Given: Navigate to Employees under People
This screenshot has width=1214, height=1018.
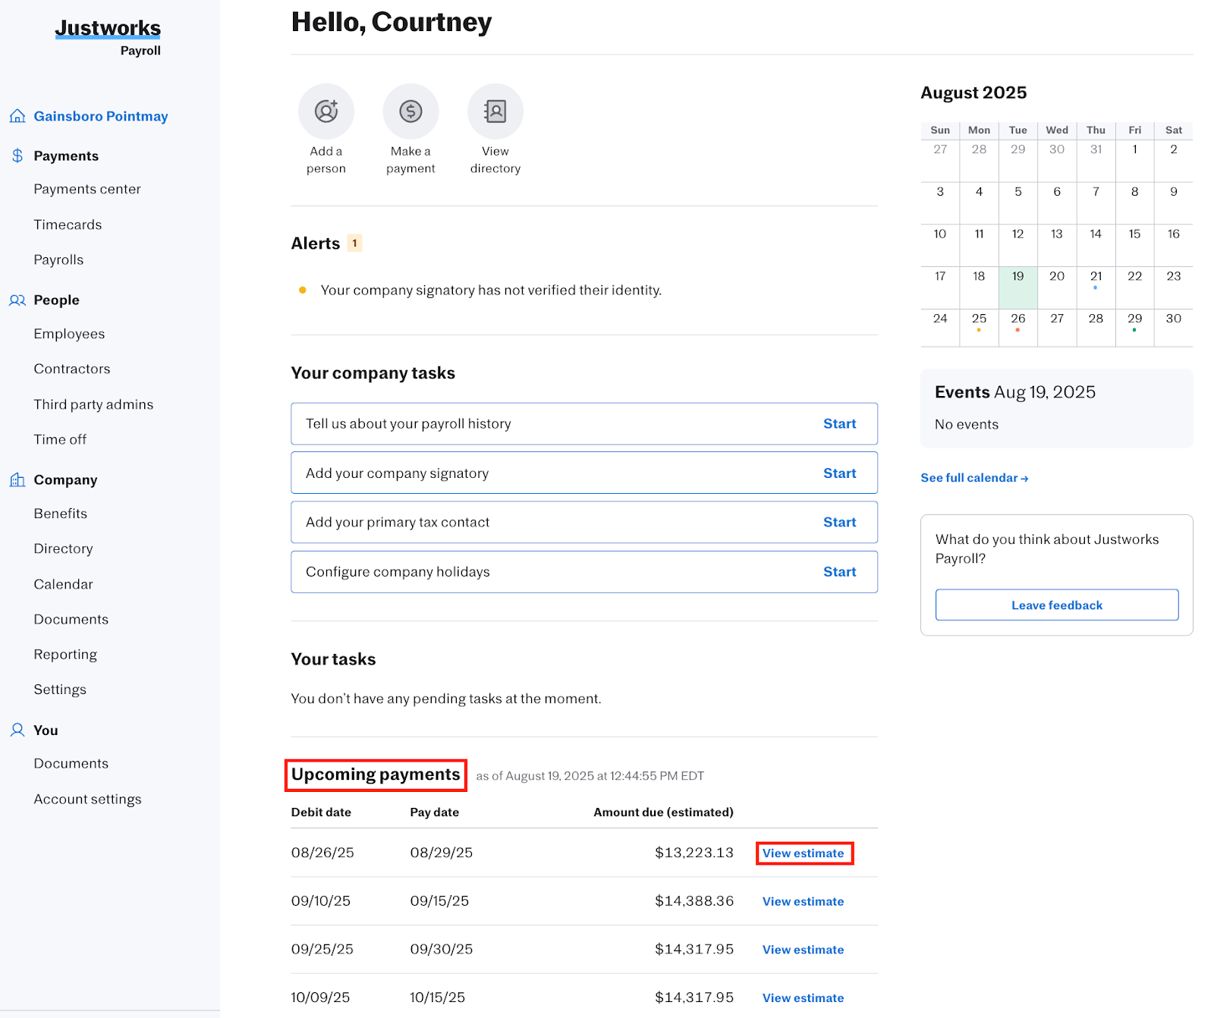Looking at the screenshot, I should click(x=69, y=333).
